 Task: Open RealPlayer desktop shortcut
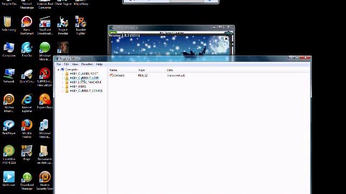pyautogui.click(x=9, y=128)
